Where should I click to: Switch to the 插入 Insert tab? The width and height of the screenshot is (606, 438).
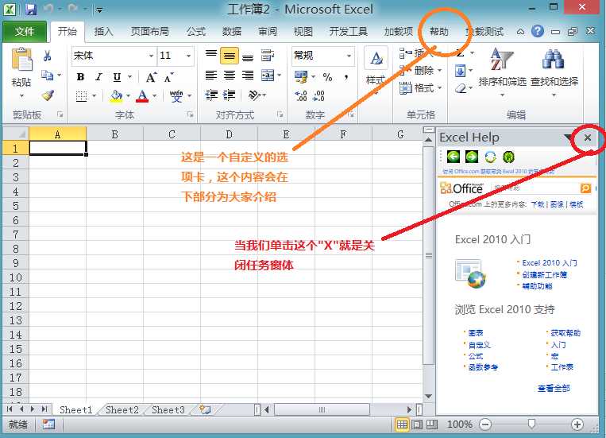pyautogui.click(x=103, y=32)
